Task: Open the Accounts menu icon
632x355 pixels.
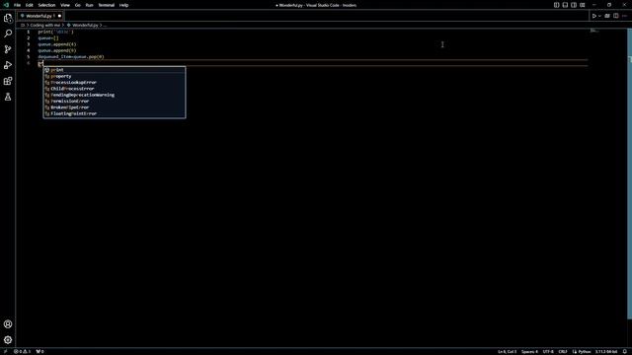Action: 8,324
